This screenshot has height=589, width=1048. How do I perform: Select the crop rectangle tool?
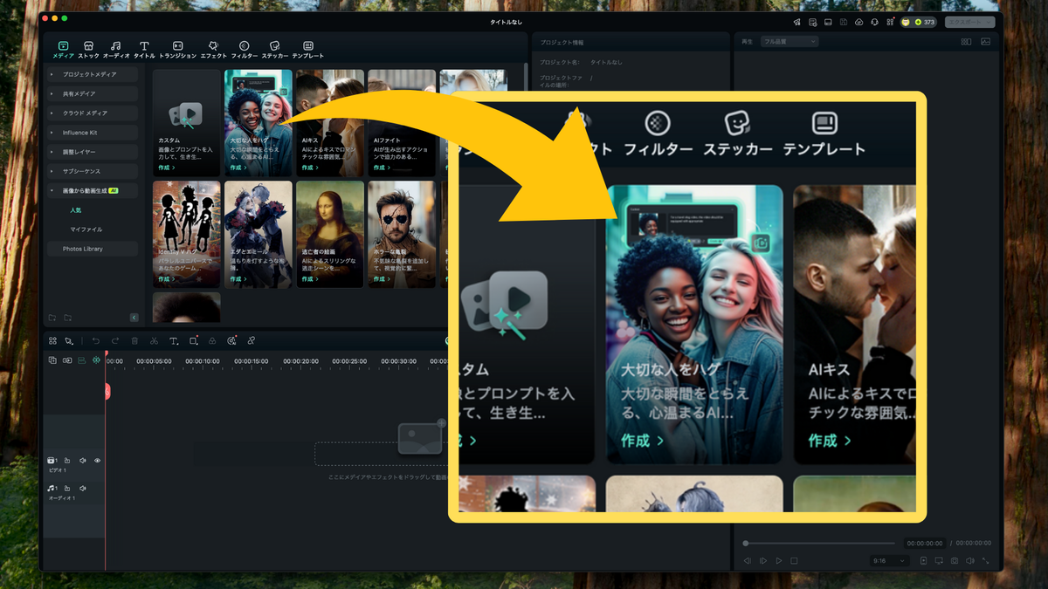193,341
